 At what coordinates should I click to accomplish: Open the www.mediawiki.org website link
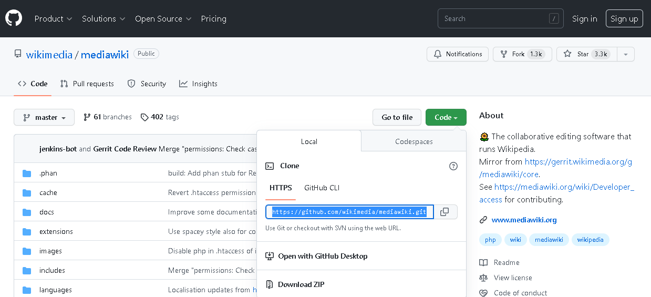tap(524, 220)
